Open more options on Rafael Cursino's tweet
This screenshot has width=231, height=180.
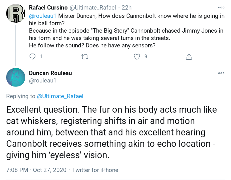tap(221, 7)
